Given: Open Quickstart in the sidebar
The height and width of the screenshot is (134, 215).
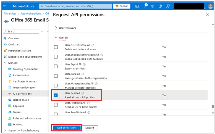Looking at the screenshot, I should [x=14, y=45].
